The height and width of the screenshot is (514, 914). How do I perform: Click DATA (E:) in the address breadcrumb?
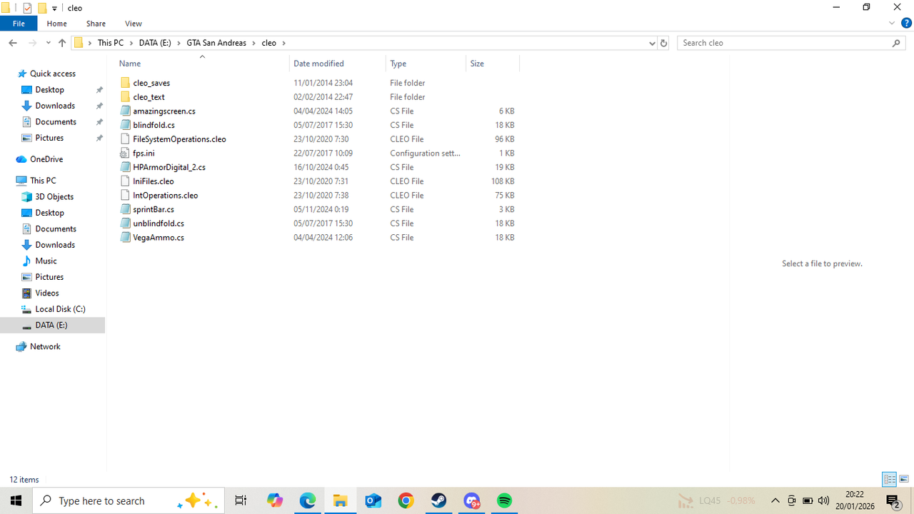155,43
